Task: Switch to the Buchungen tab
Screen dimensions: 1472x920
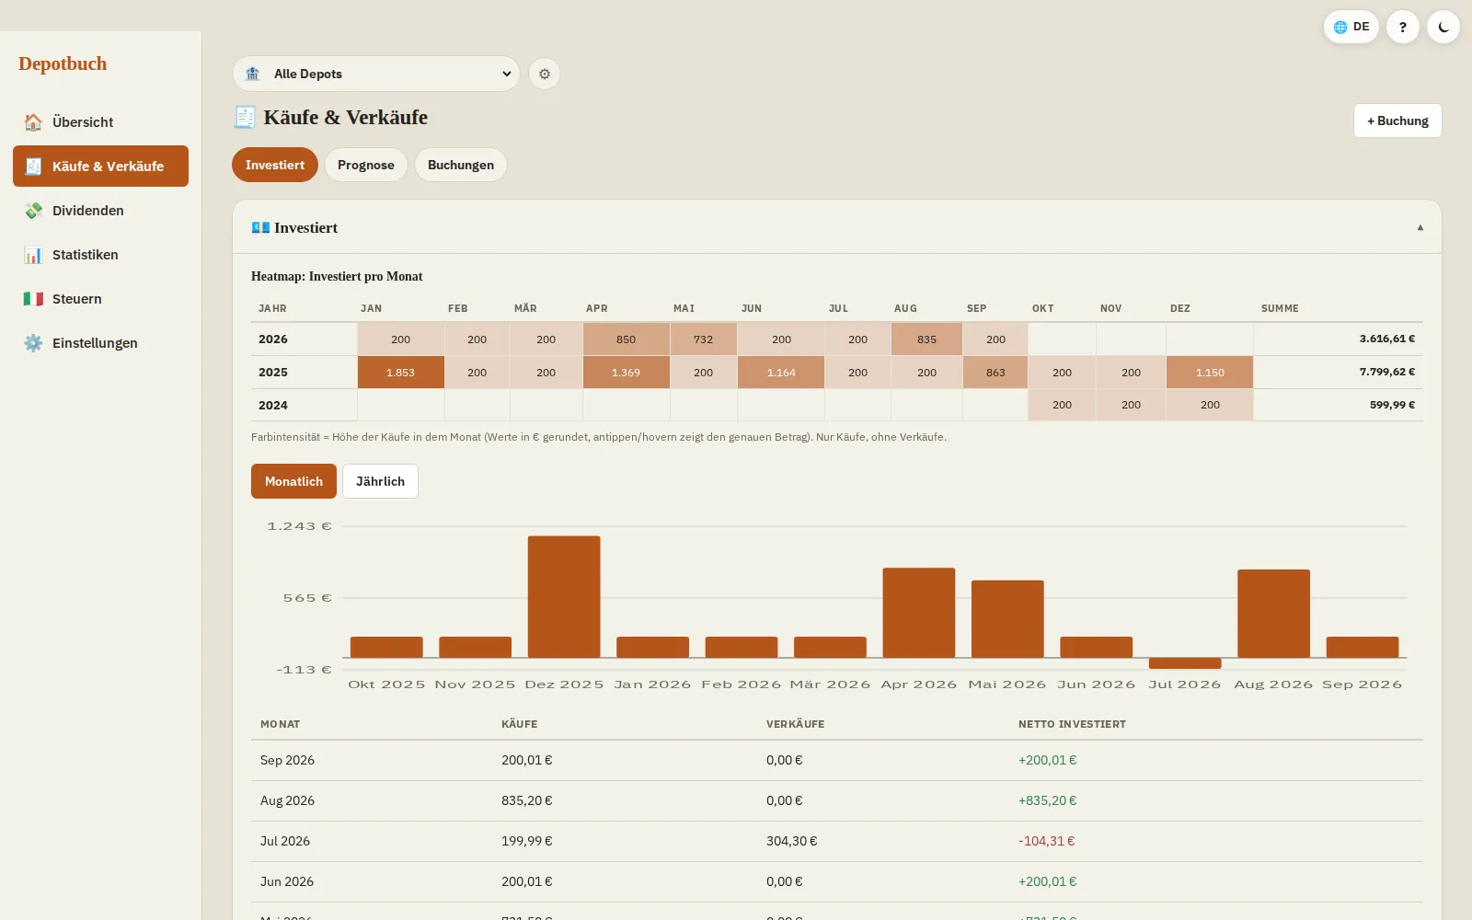Action: 460,165
